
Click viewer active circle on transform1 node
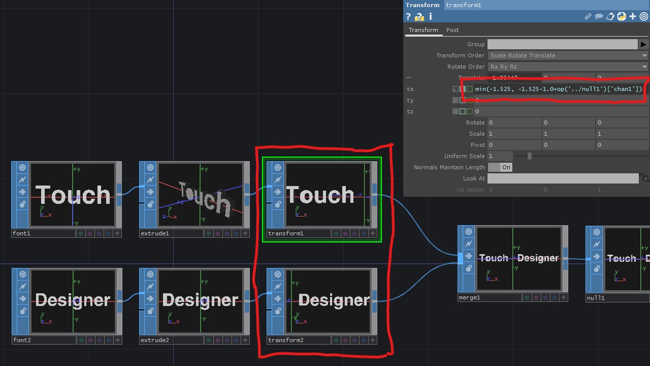(x=278, y=168)
